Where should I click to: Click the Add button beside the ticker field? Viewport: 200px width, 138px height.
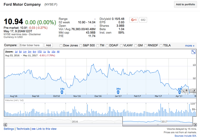[48, 45]
